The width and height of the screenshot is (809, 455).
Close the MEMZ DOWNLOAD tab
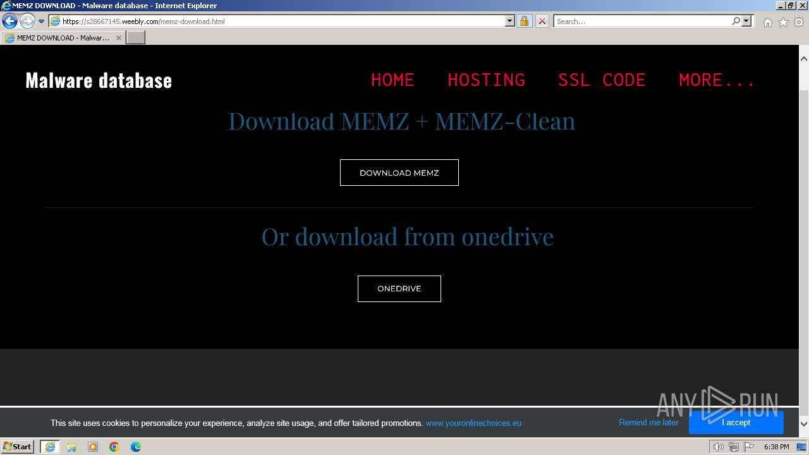point(118,38)
